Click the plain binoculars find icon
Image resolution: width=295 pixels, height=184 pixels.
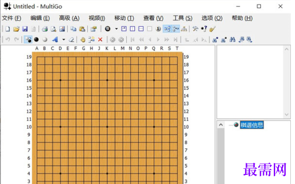click(x=232, y=40)
